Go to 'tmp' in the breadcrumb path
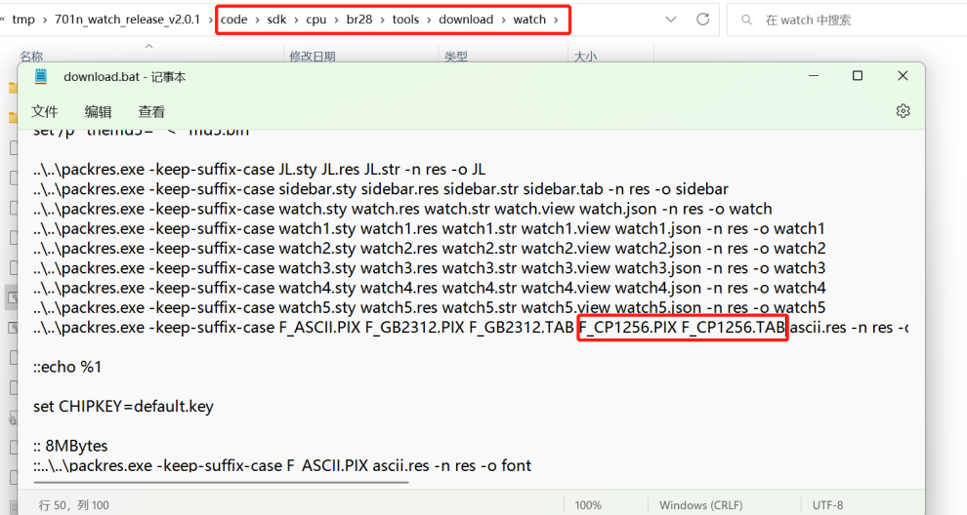This screenshot has height=515, width=967. 23,20
